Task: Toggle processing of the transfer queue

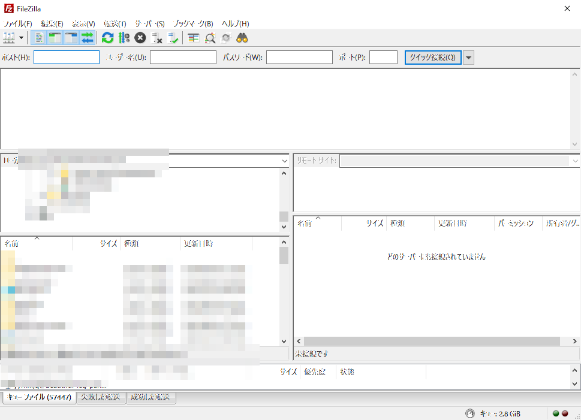Action: (124, 38)
